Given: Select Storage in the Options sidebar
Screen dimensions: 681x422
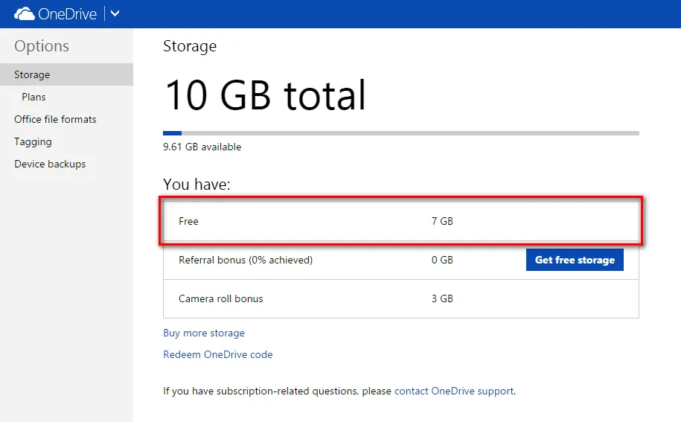Looking at the screenshot, I should pyautogui.click(x=66, y=74).
